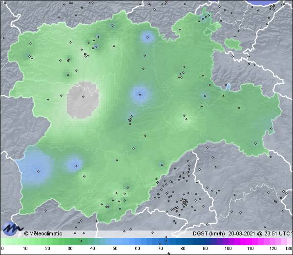Viewport: 293px width, 255px height.
Task: Click the scale label 80
Action: tap(183, 249)
